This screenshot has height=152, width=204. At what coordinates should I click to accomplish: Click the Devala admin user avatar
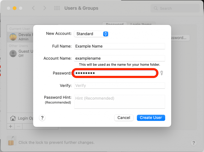(13, 37)
